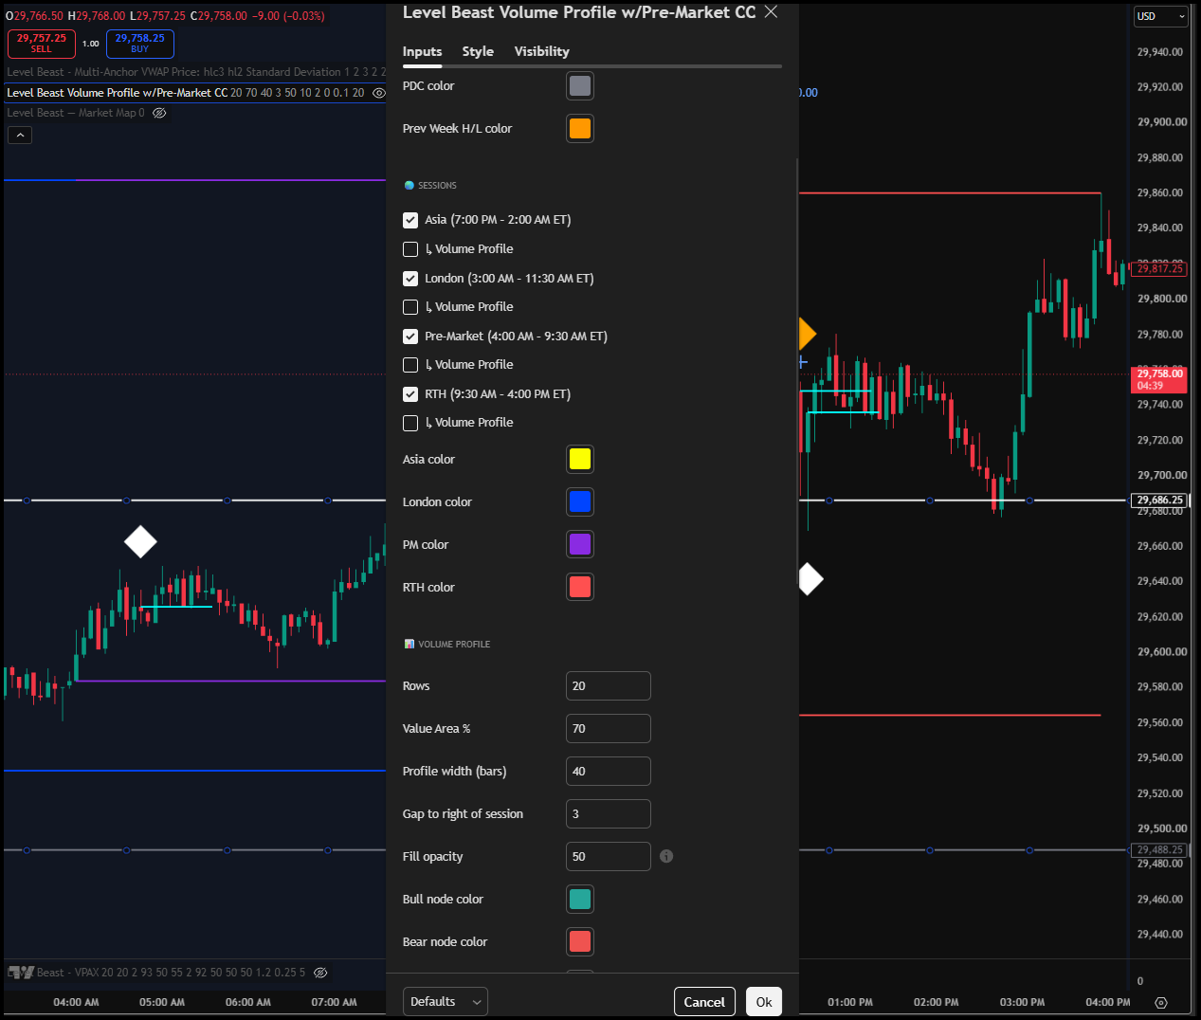Image resolution: width=1201 pixels, height=1020 pixels.
Task: Enable Volume Profile under Pre-Market session
Action: pos(410,365)
